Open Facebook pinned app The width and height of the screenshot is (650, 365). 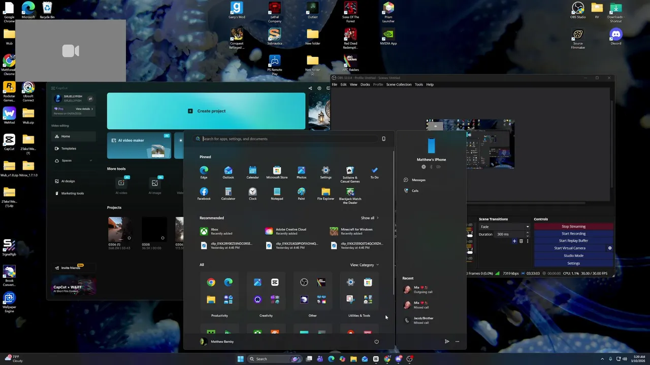[x=204, y=194]
